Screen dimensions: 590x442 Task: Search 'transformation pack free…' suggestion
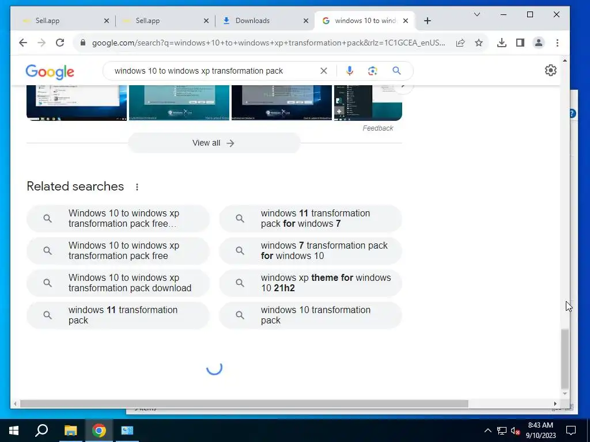click(118, 218)
